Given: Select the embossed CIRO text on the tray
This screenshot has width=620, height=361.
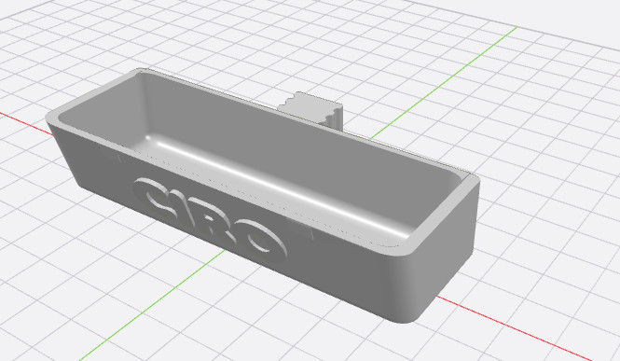Looking at the screenshot, I should (211, 219).
